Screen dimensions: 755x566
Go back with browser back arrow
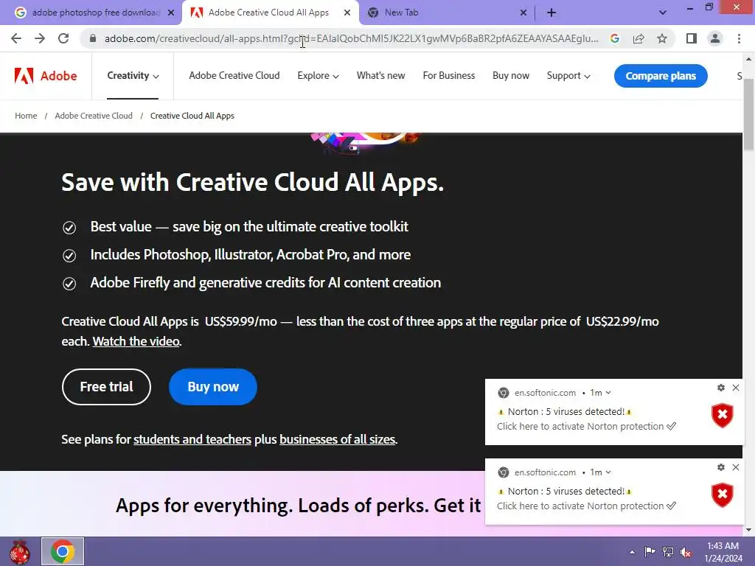click(x=16, y=38)
